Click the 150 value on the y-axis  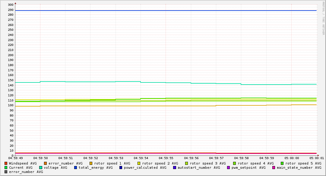(x=10, y=80)
